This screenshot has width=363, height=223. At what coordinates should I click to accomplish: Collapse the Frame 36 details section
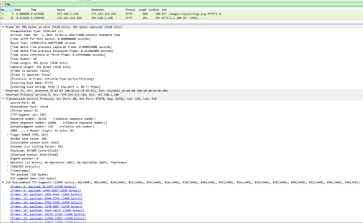tap(2, 27)
